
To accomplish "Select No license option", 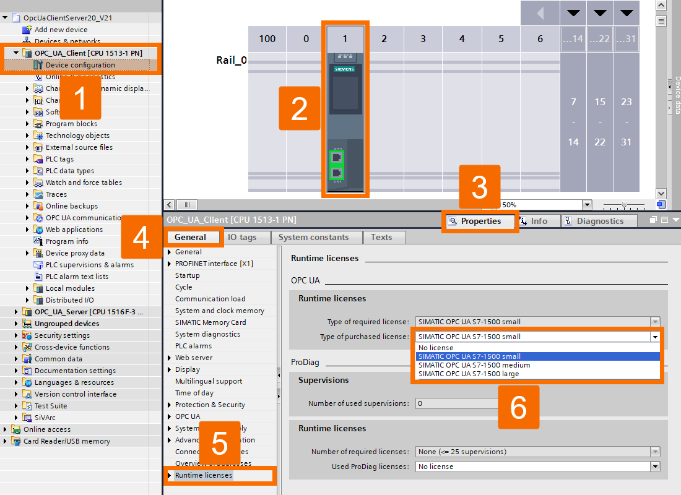I will tap(537, 348).
